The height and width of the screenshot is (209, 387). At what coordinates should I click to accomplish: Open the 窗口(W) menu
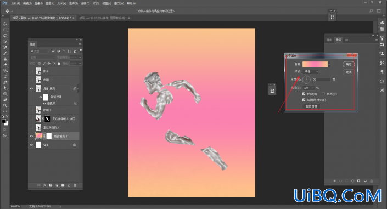pos(119,3)
